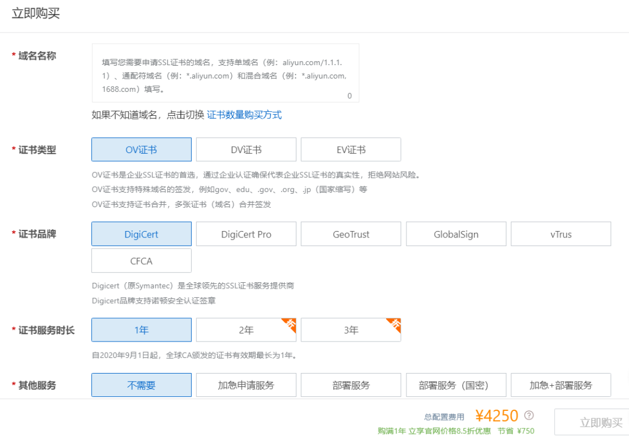This screenshot has width=629, height=437.
Task: Select 3年 certificate service duration
Action: point(351,330)
